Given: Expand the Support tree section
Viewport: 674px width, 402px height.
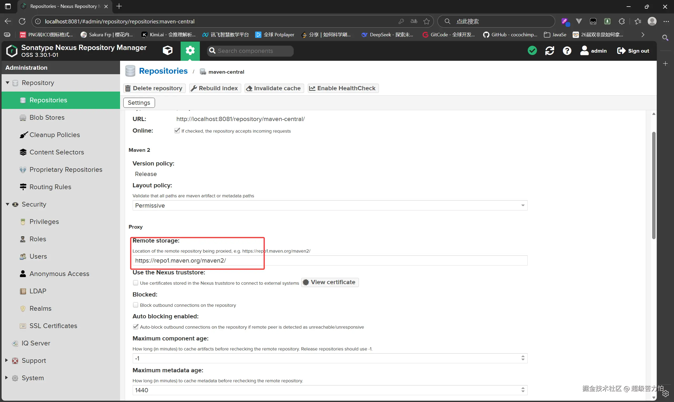Looking at the screenshot, I should pyautogui.click(x=7, y=360).
